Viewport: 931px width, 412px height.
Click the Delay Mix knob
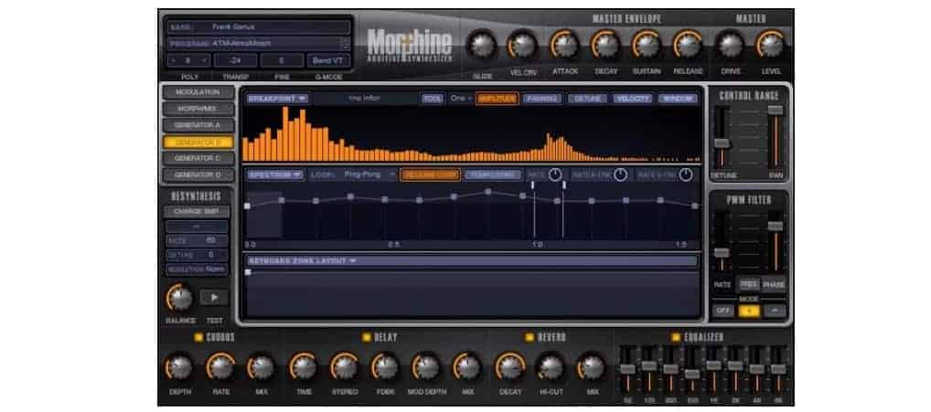pos(468,367)
